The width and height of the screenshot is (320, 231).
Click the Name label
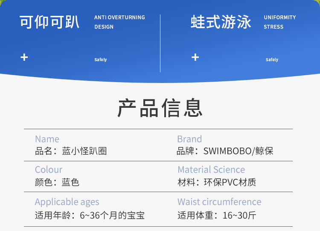[47, 139]
